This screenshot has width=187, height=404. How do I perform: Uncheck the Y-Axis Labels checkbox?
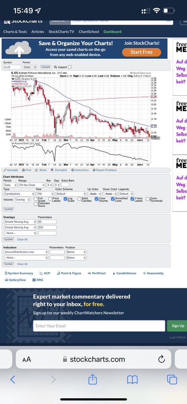pyautogui.click(x=132, y=199)
